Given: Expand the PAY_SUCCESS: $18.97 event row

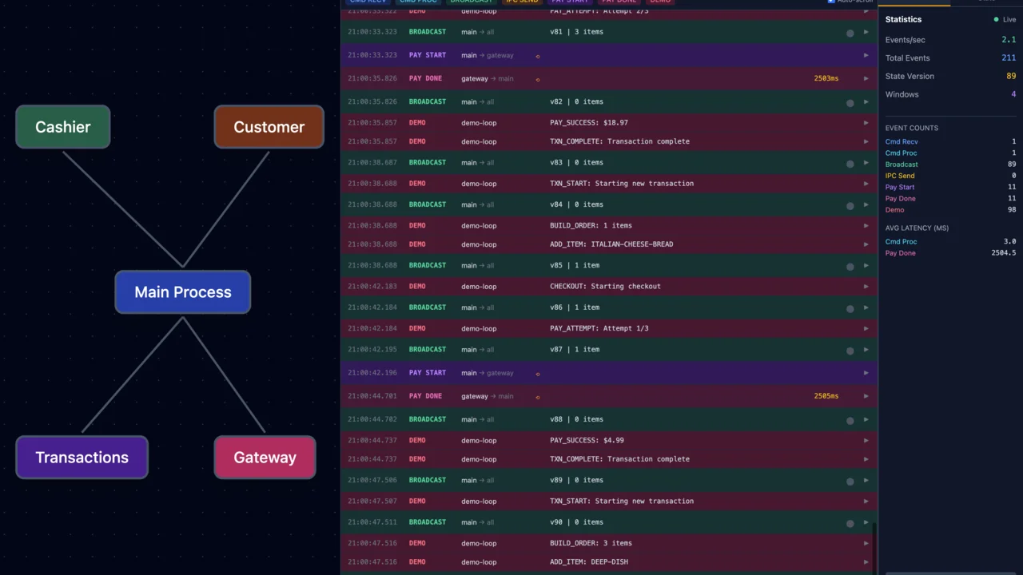Looking at the screenshot, I should point(866,122).
